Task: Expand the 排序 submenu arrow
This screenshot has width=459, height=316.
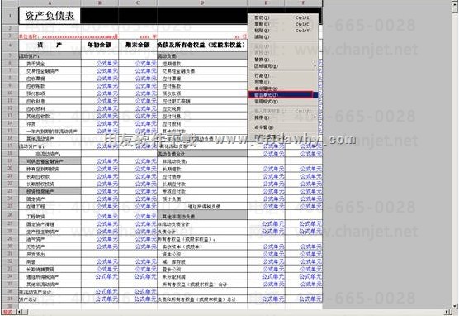Action: click(x=315, y=117)
